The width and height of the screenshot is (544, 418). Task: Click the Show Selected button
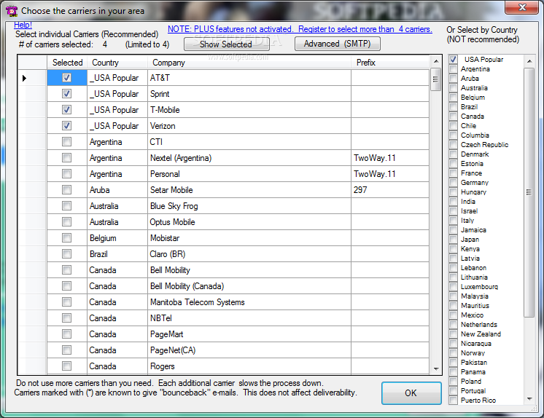pyautogui.click(x=226, y=44)
